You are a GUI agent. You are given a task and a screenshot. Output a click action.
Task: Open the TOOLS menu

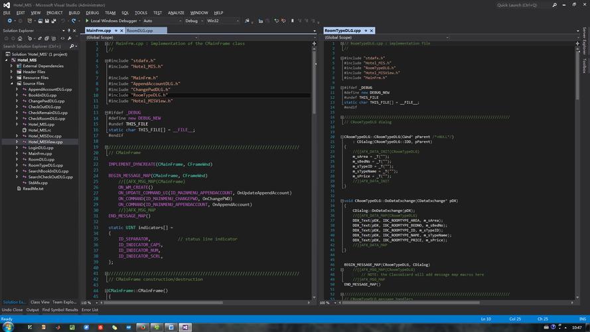[x=141, y=13]
